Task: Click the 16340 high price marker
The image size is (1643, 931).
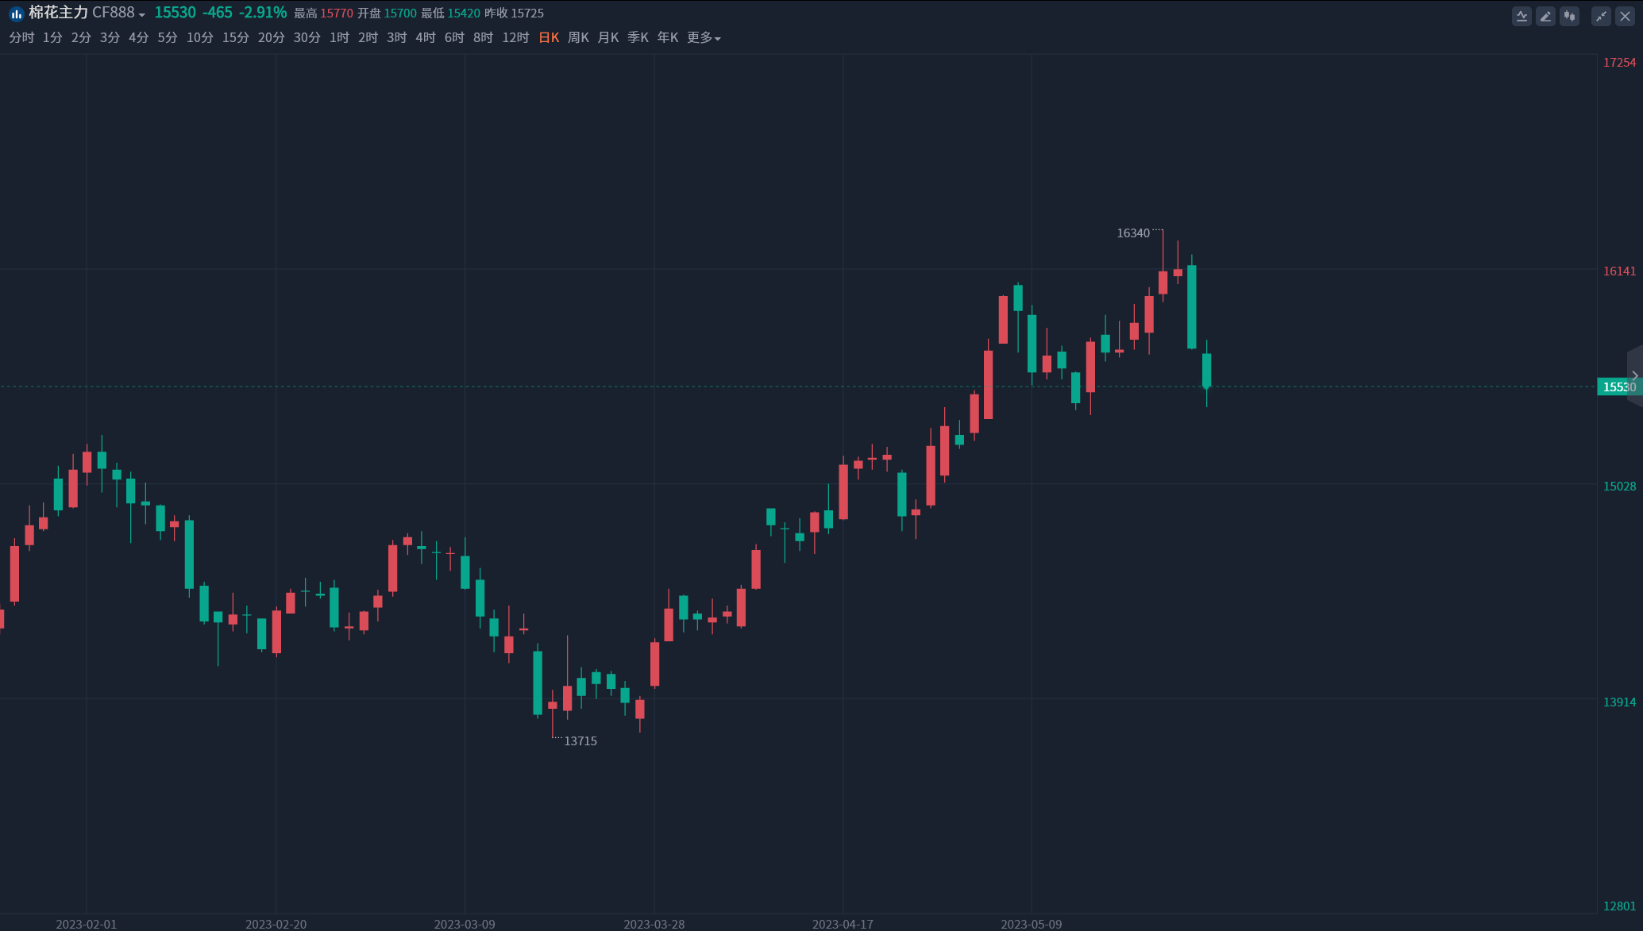Action: click(1133, 233)
